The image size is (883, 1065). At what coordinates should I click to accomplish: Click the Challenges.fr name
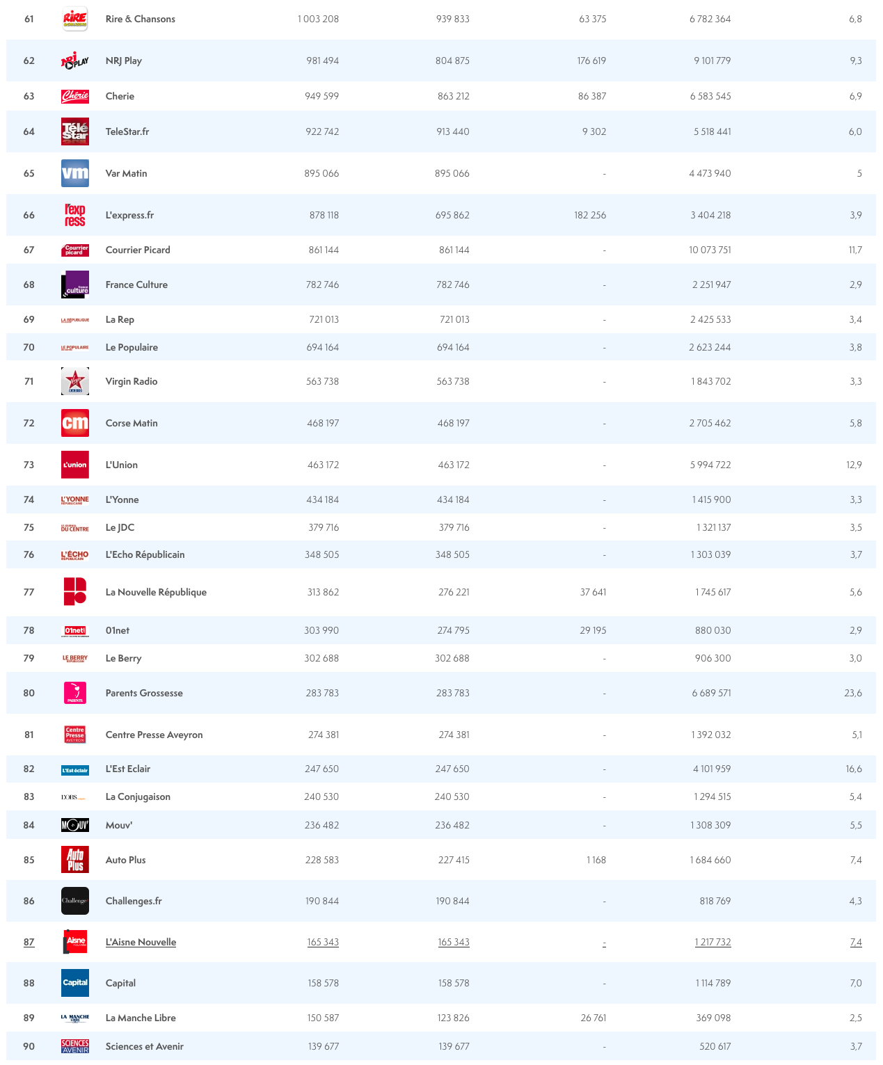pyautogui.click(x=134, y=901)
